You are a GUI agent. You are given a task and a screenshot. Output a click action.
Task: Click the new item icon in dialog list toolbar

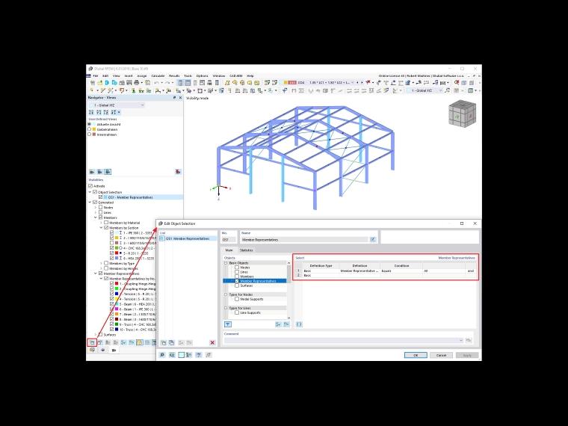[x=164, y=343]
